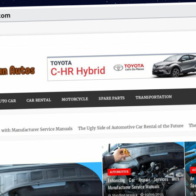Open ticker headline Ugly Side of Automotive Car Rental
This screenshot has width=196, height=196.
[x=131, y=127]
